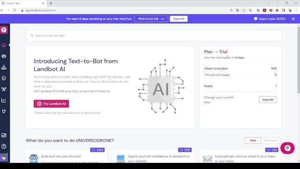Open the MetaMask fox extension
The image size is (300, 169).
coord(271,10)
